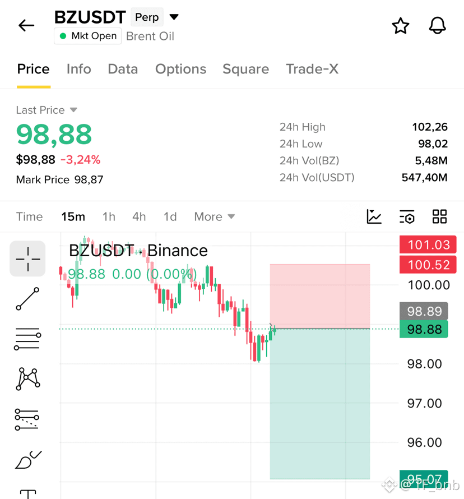This screenshot has height=499, width=464.
Task: Select the horizontal lines drawing tool
Action: pos(27,339)
